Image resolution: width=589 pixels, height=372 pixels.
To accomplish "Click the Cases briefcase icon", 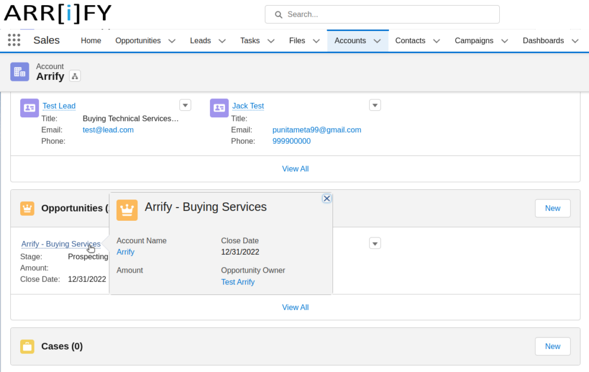I will click(x=27, y=346).
